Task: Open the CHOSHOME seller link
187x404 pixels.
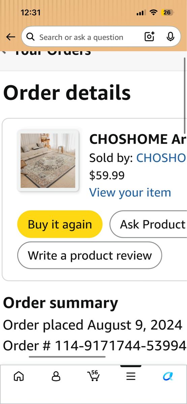Action: (161, 158)
